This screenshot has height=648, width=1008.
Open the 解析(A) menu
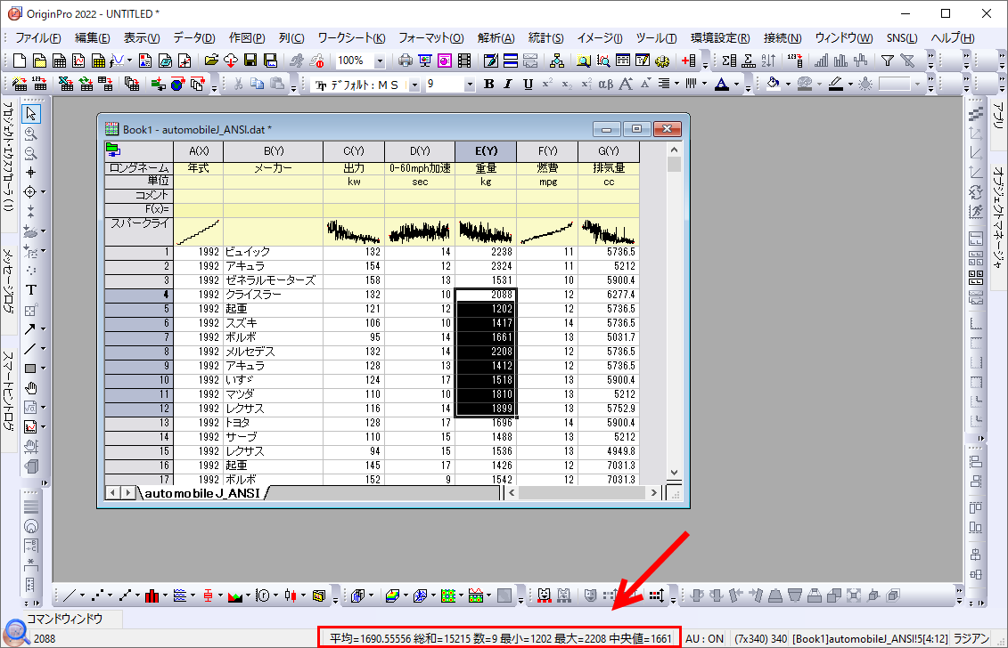[x=496, y=38]
